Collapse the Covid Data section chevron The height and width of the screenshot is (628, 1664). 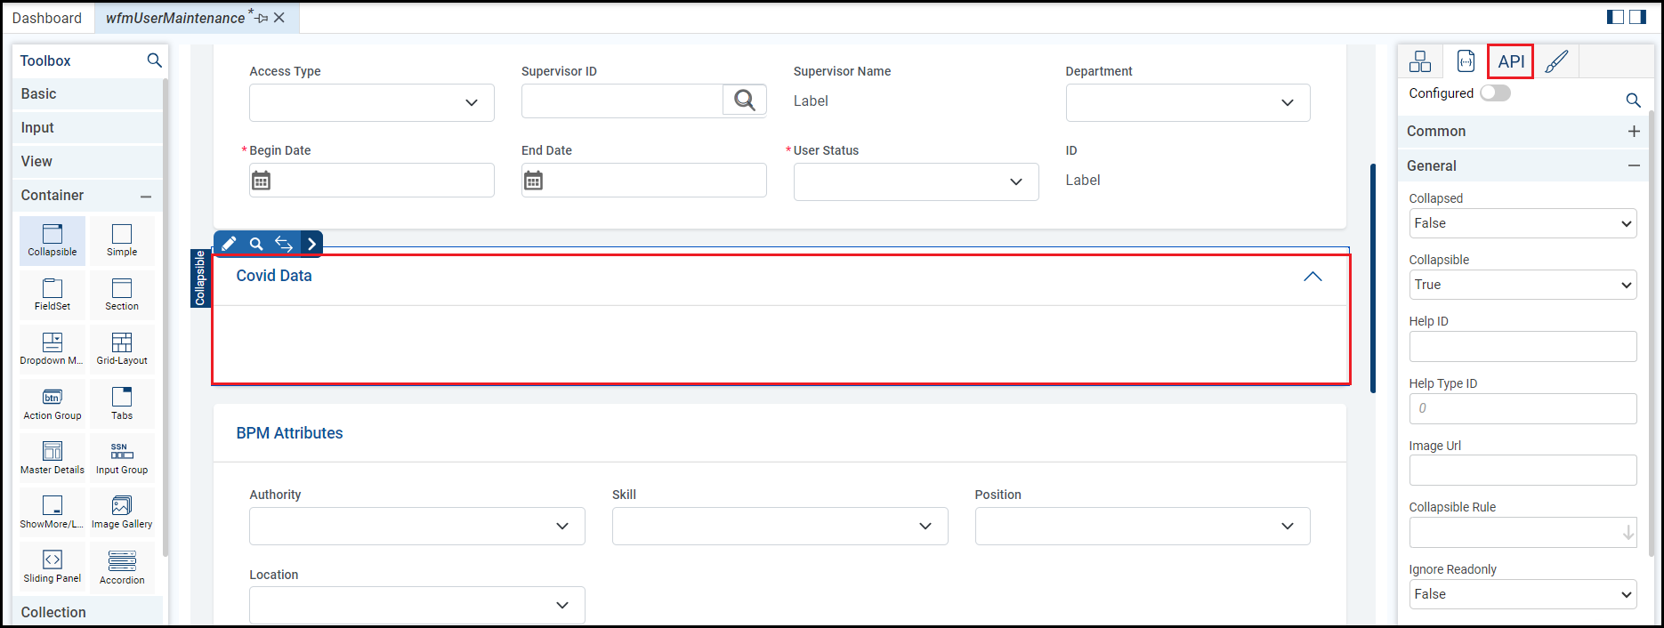[1313, 277]
